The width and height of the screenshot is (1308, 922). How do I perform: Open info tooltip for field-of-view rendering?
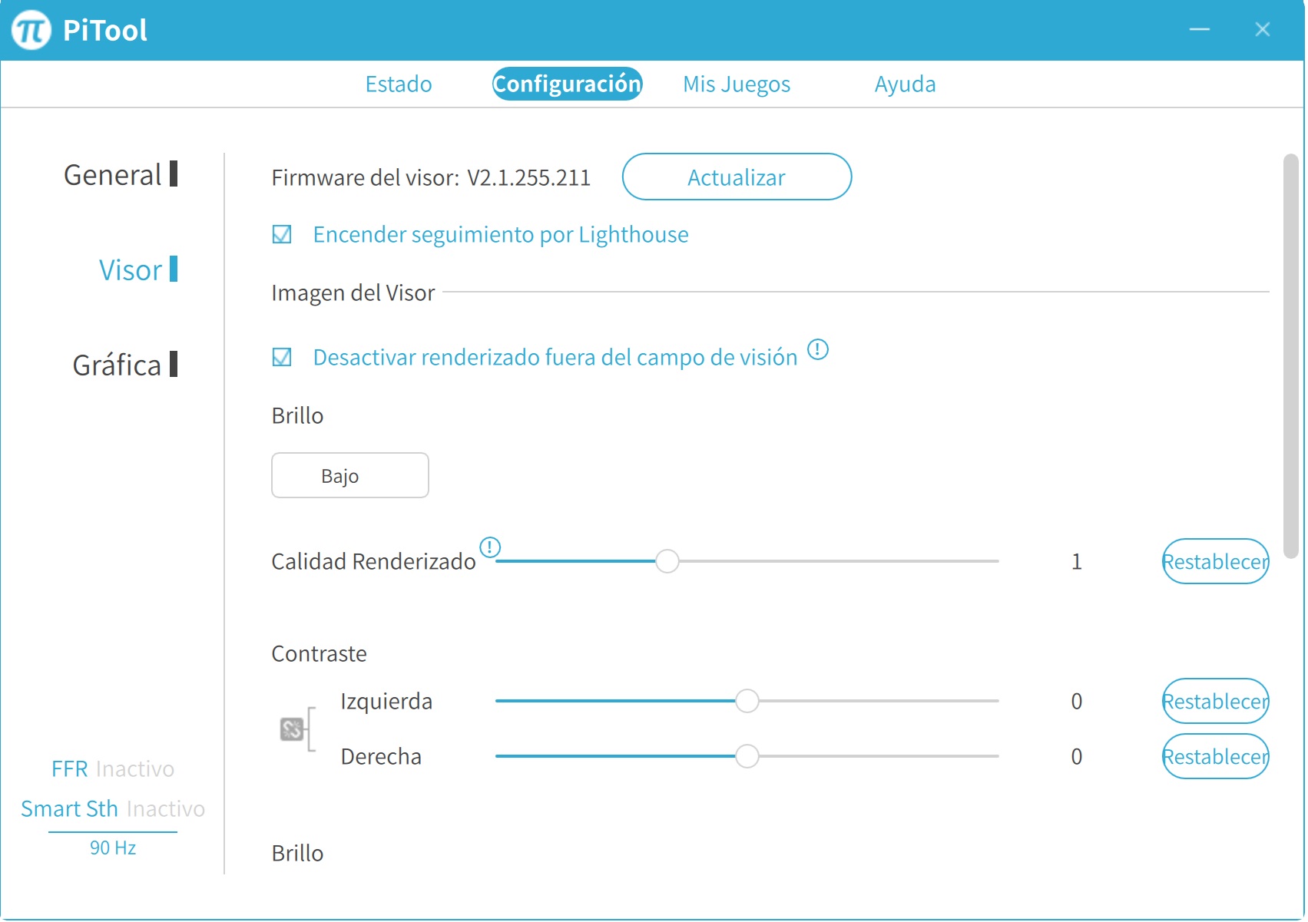click(818, 350)
